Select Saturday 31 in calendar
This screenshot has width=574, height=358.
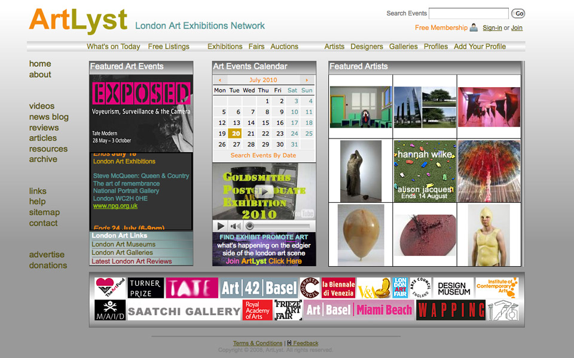click(x=294, y=144)
